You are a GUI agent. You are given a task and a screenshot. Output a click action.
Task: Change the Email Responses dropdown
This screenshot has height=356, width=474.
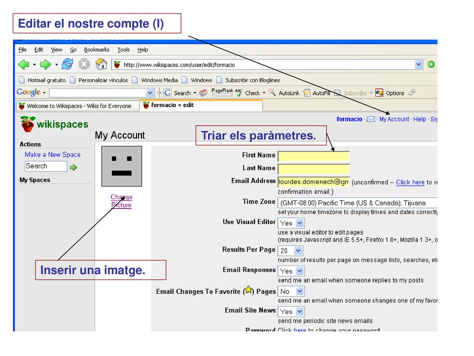coord(291,271)
